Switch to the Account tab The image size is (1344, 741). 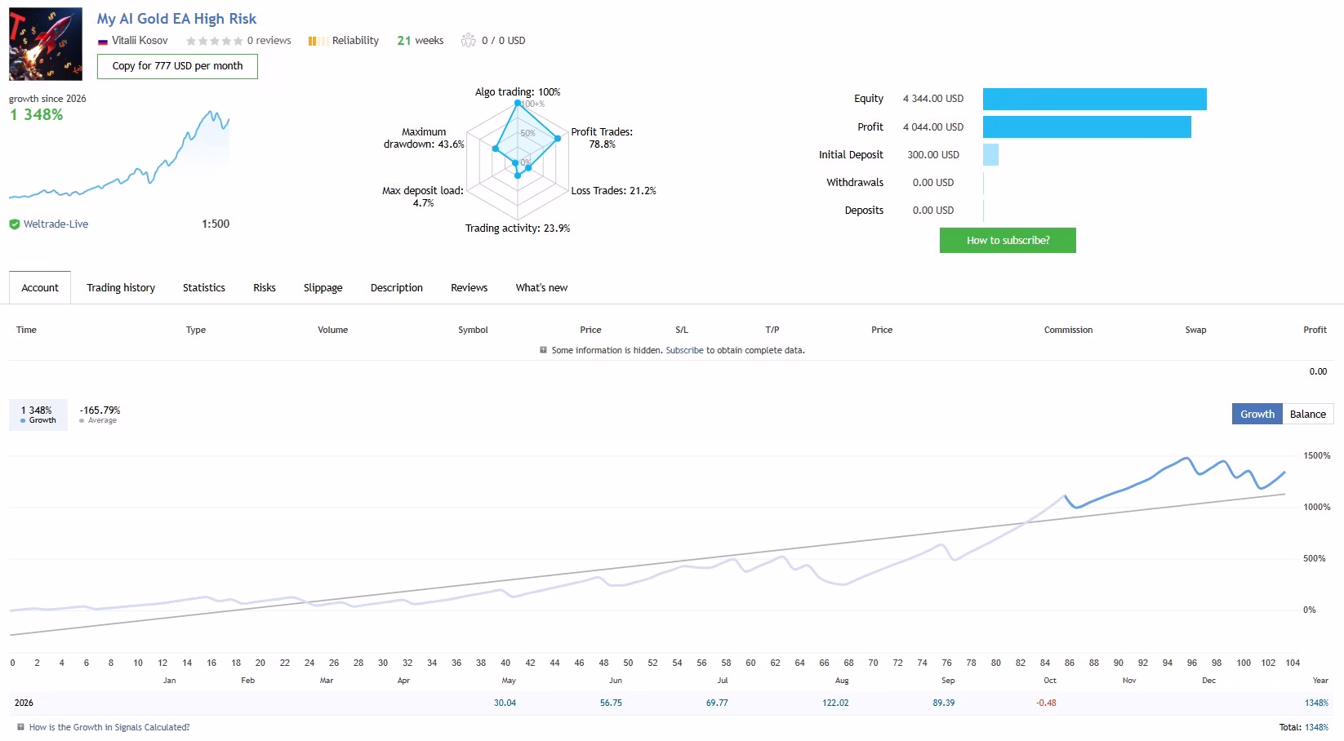40,288
